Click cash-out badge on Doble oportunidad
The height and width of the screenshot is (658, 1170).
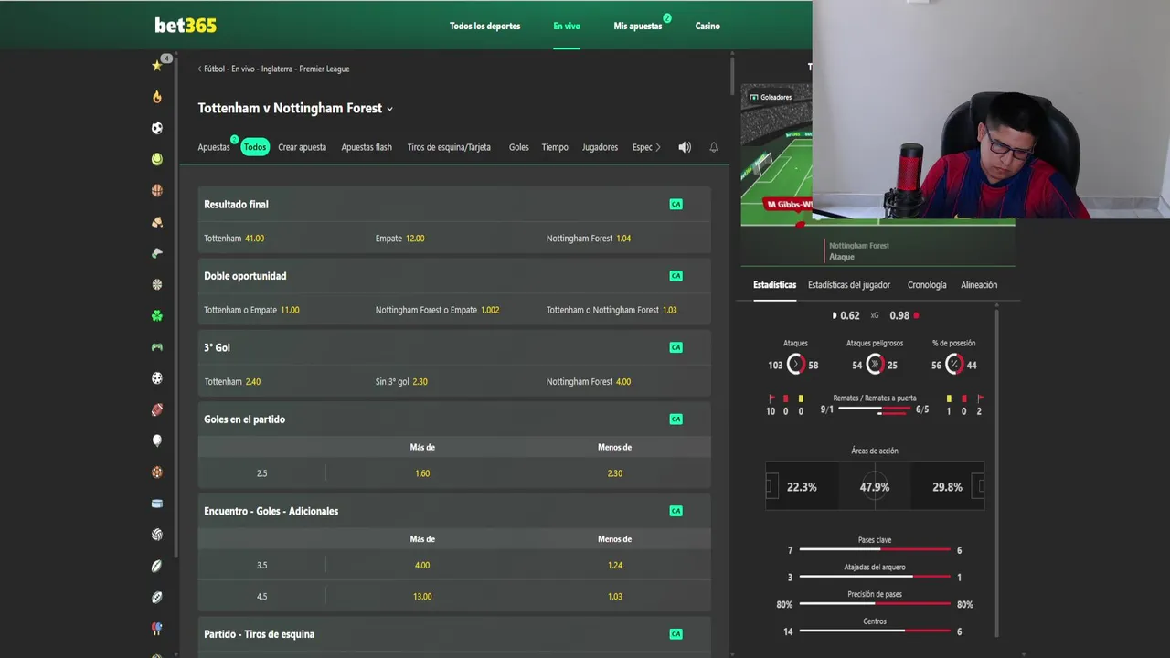tap(675, 276)
